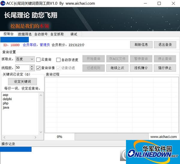This screenshot has height=164, width=180.
Task: Open the 调试 tab
Action: 73,34
